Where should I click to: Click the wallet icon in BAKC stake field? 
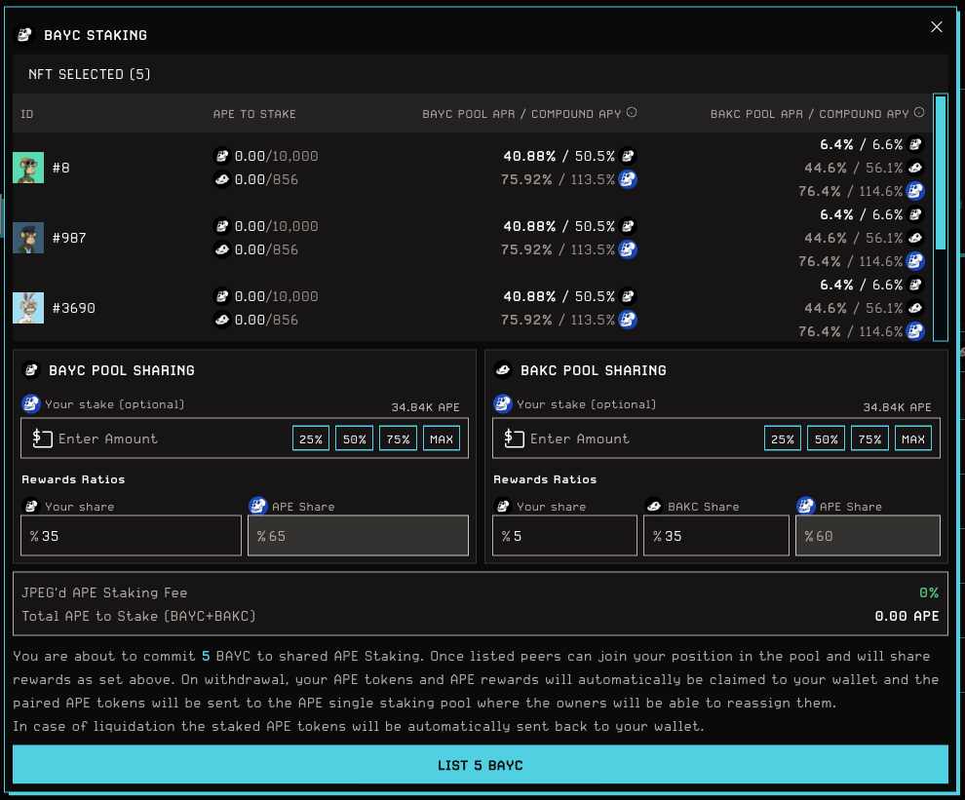pyautogui.click(x=514, y=438)
